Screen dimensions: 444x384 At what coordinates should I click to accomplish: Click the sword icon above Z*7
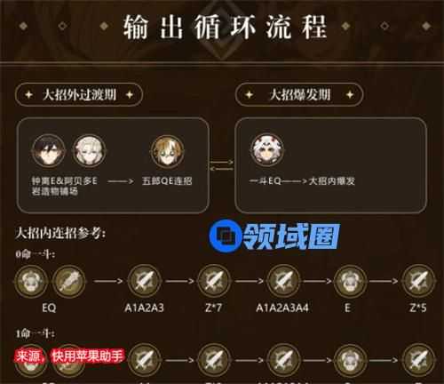pyautogui.click(x=214, y=281)
